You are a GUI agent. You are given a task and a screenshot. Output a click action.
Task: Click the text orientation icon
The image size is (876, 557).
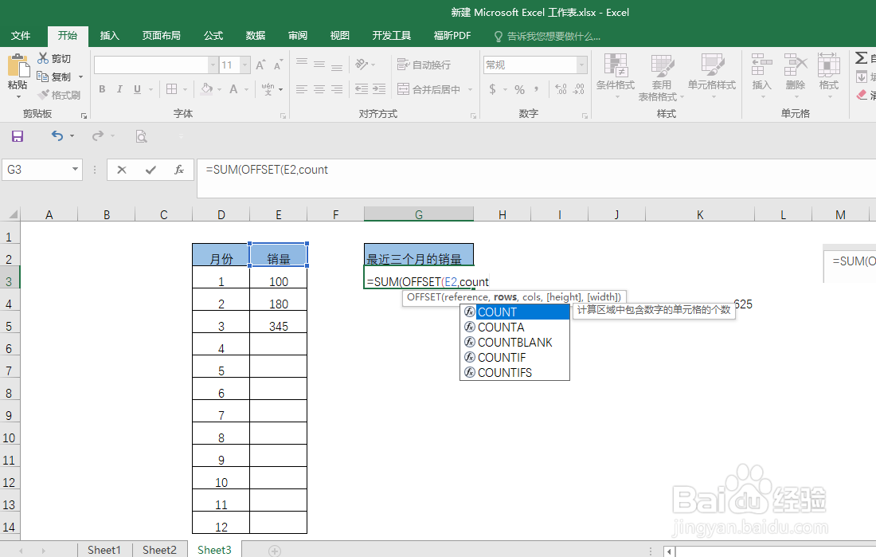pos(362,65)
